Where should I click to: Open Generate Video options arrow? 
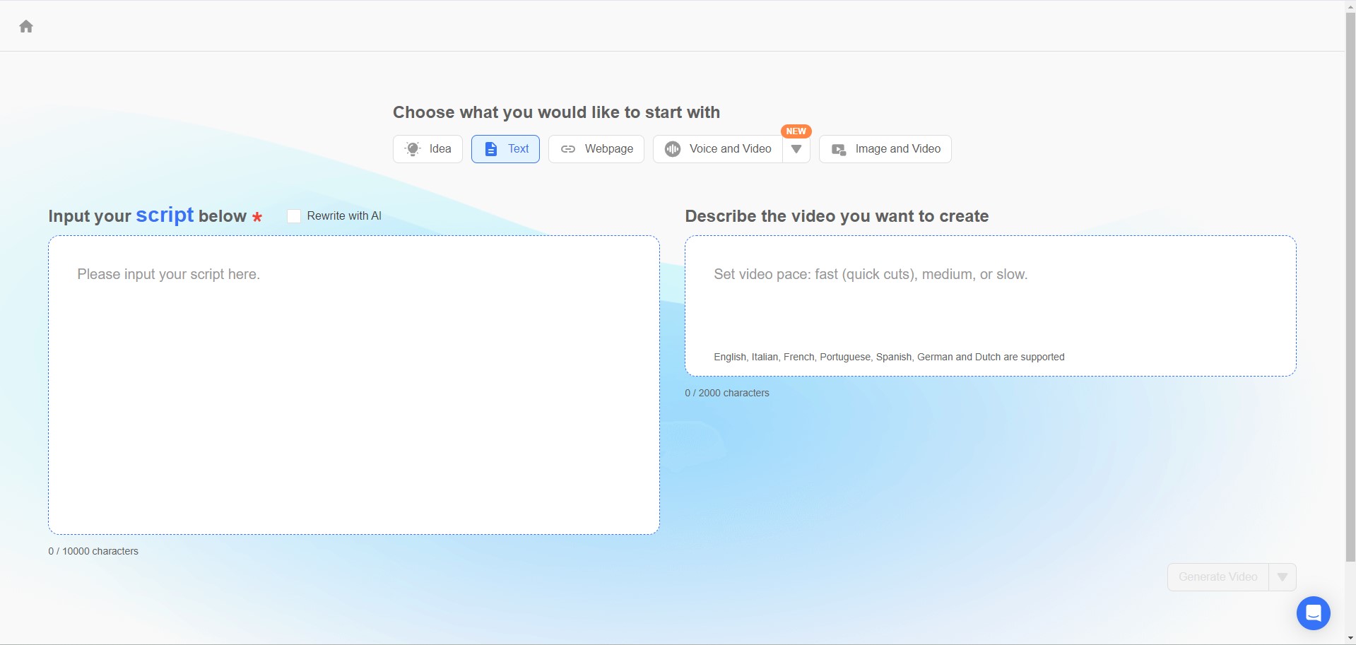click(x=1283, y=577)
